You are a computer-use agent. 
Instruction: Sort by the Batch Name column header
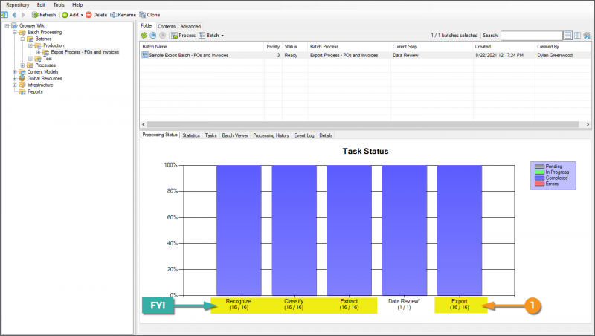(x=202, y=47)
